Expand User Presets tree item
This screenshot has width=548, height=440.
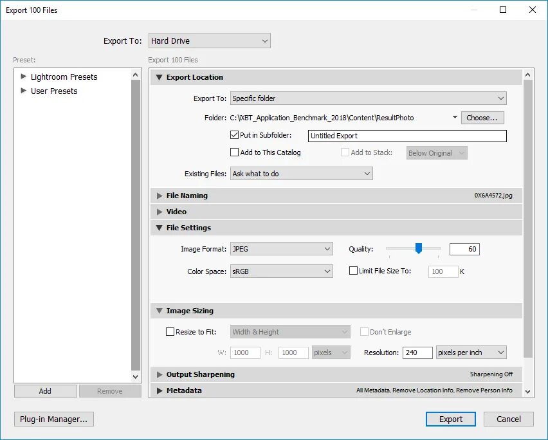tap(23, 91)
